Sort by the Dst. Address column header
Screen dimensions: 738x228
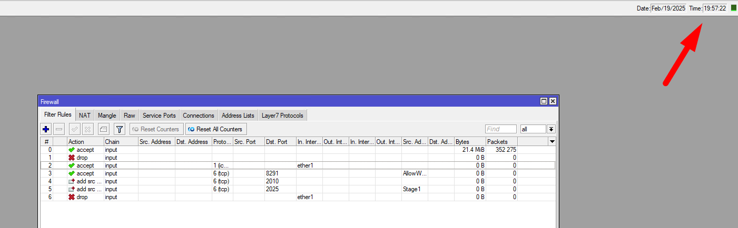tap(193, 142)
